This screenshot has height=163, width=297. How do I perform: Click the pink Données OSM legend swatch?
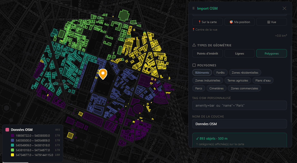coord(7,130)
